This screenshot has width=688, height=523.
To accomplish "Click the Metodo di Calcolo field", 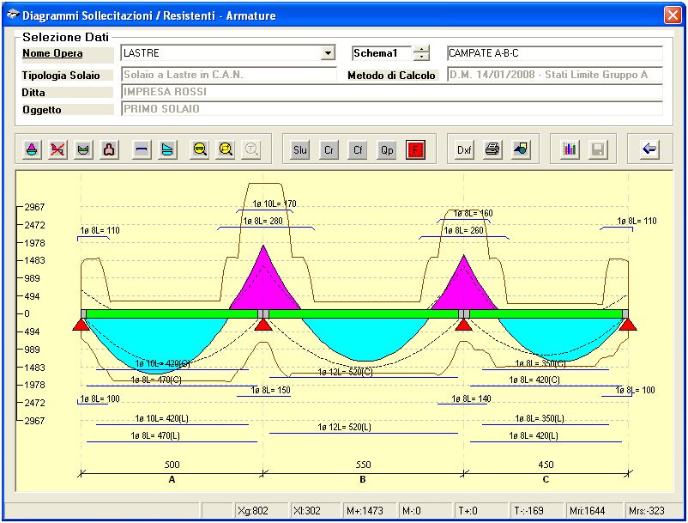I will pyautogui.click(x=555, y=75).
